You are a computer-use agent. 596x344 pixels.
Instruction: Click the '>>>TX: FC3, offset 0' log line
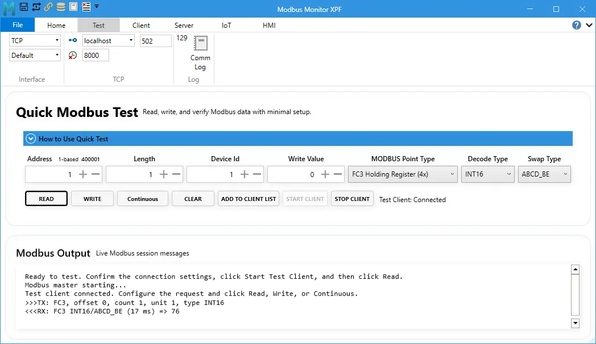(125, 303)
